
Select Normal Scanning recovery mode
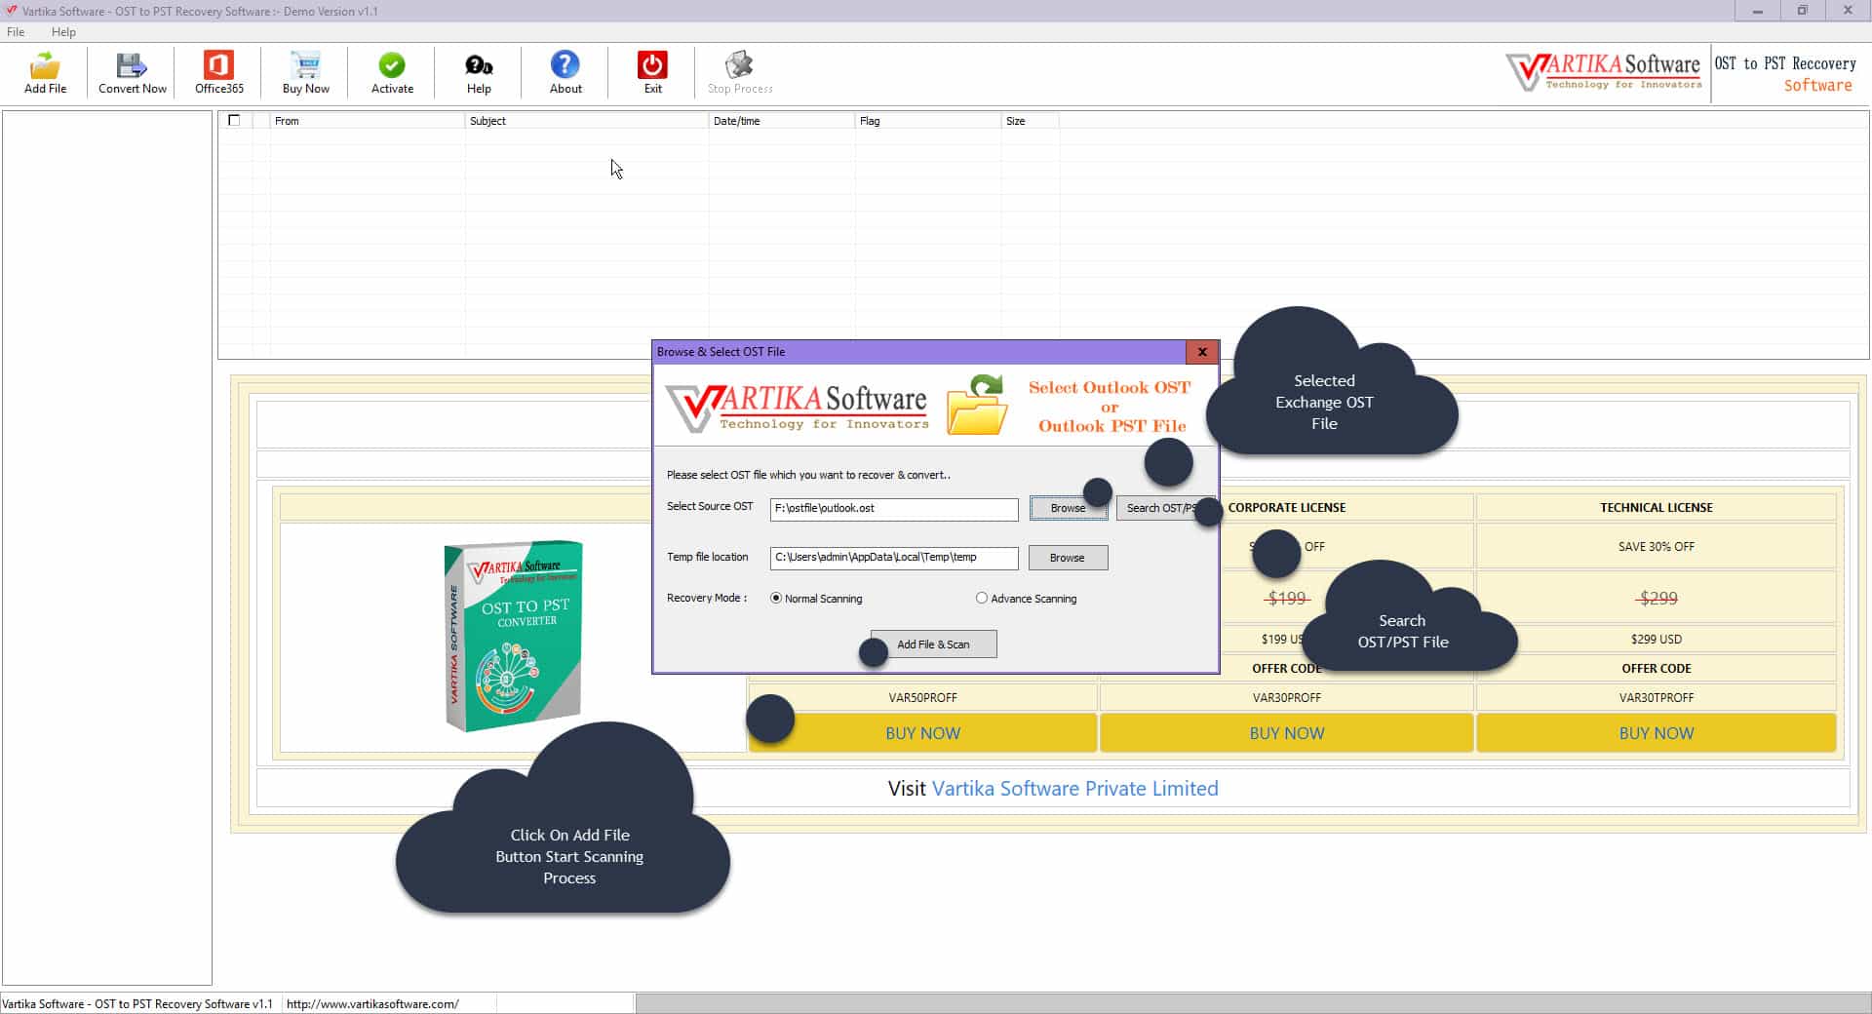click(x=816, y=599)
